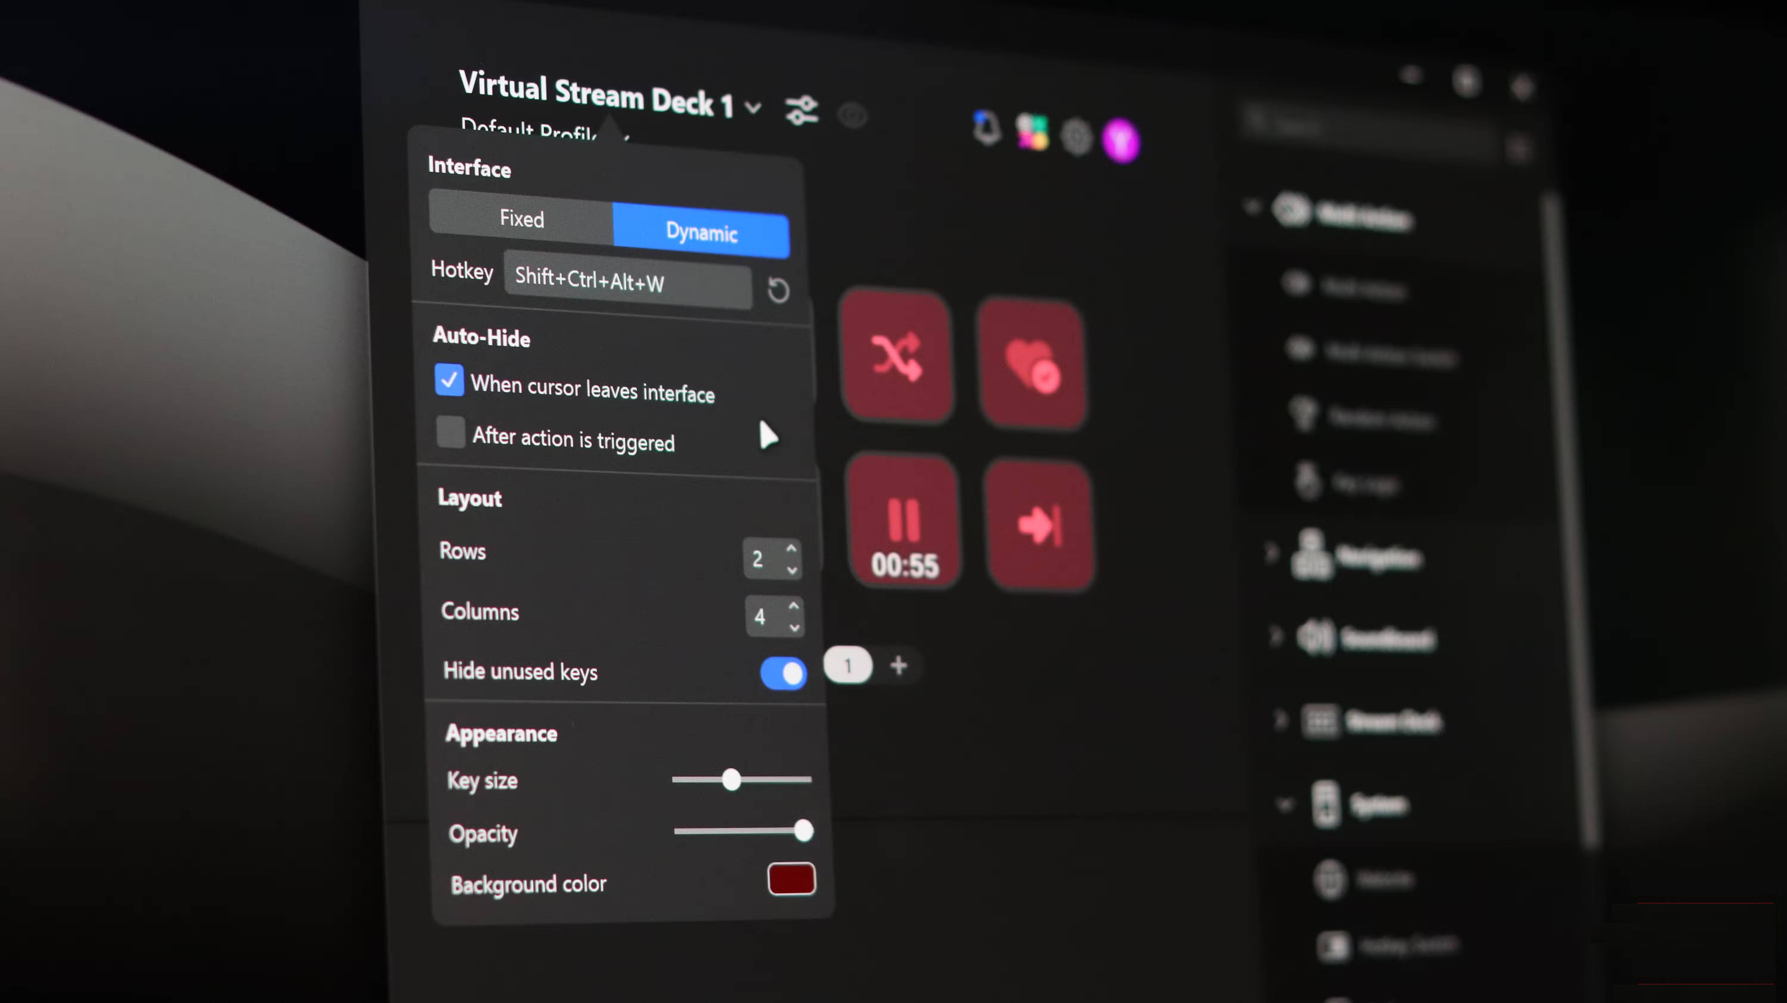The height and width of the screenshot is (1003, 1787).
Task: Open the notification bell icon
Action: point(986,128)
